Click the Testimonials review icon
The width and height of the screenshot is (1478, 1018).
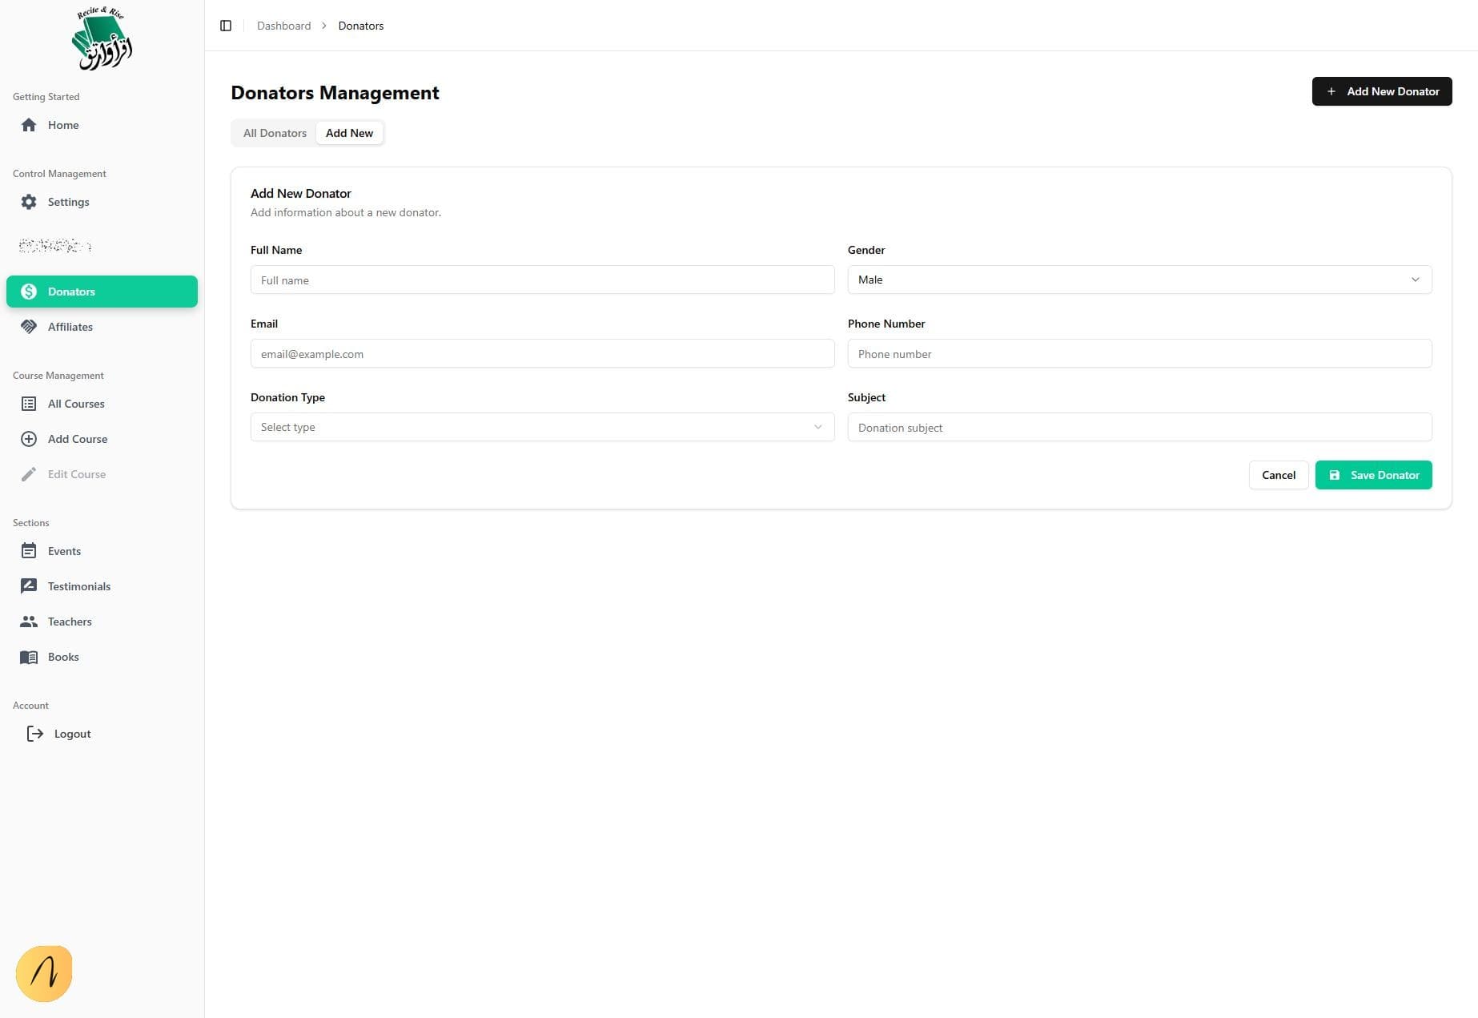[x=29, y=586]
